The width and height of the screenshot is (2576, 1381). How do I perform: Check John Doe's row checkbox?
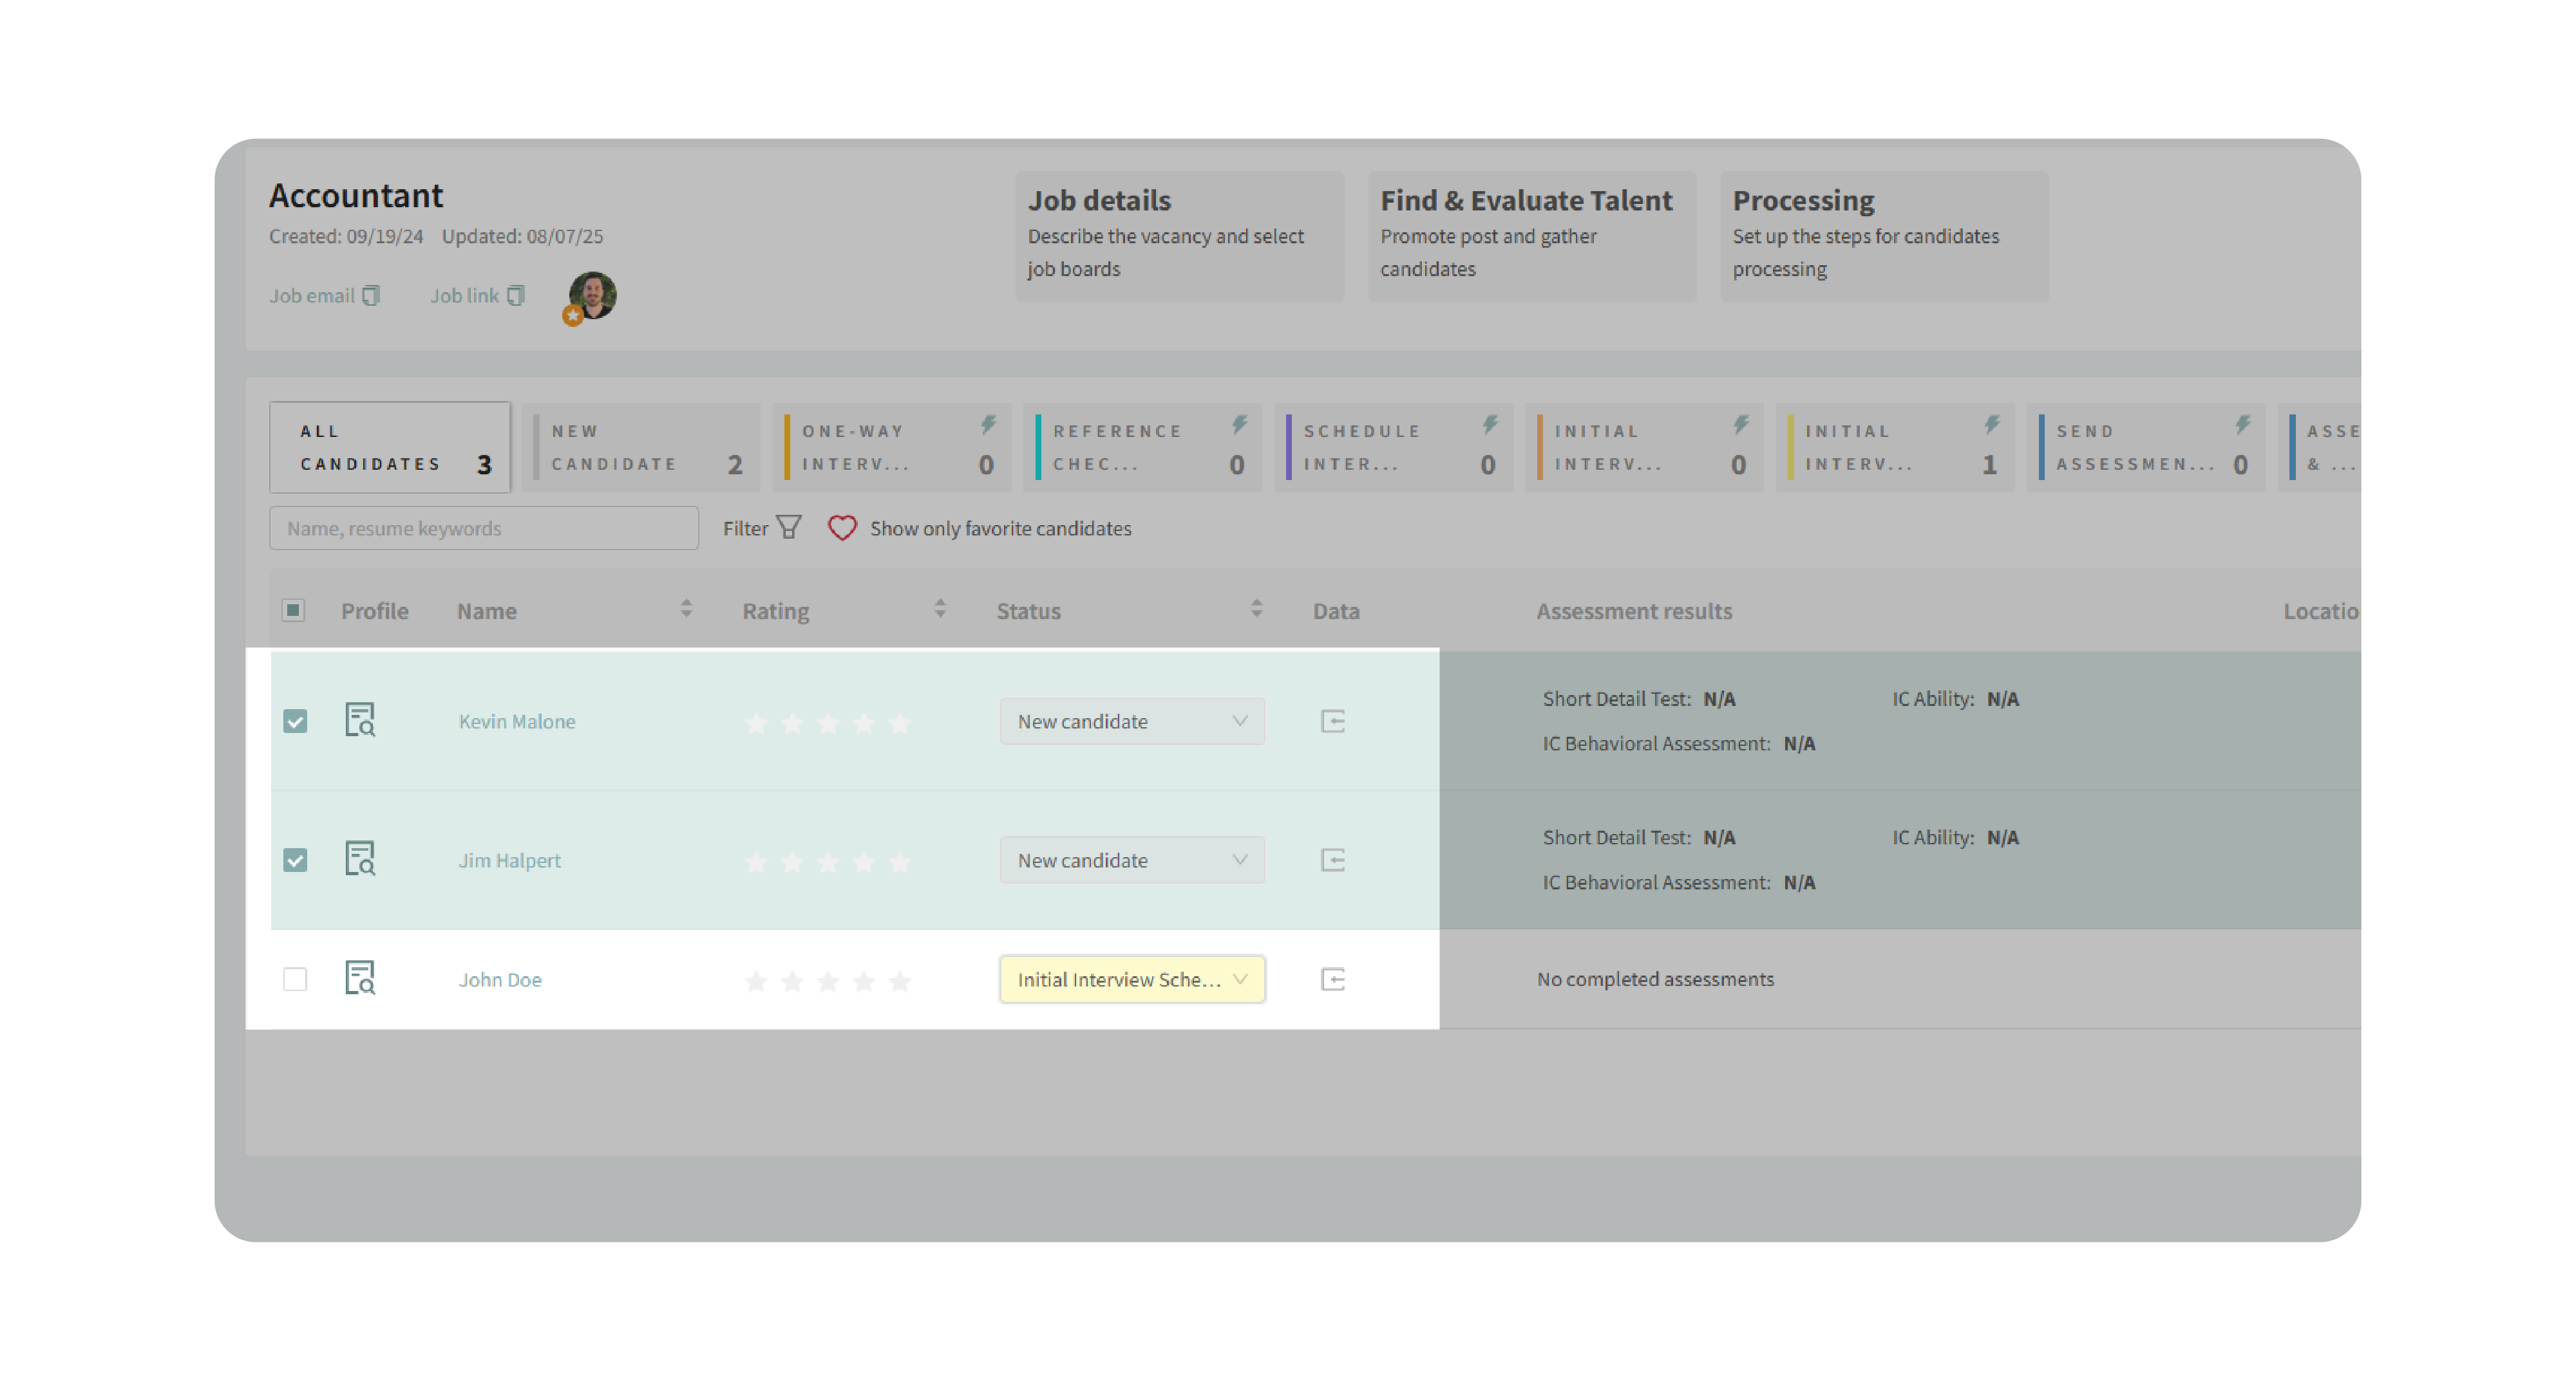[x=295, y=979]
